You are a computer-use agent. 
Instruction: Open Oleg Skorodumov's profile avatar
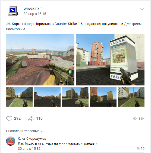tap(11, 141)
